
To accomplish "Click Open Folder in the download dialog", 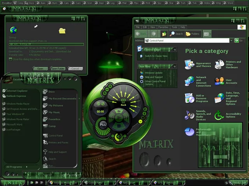I will pos(58,69).
